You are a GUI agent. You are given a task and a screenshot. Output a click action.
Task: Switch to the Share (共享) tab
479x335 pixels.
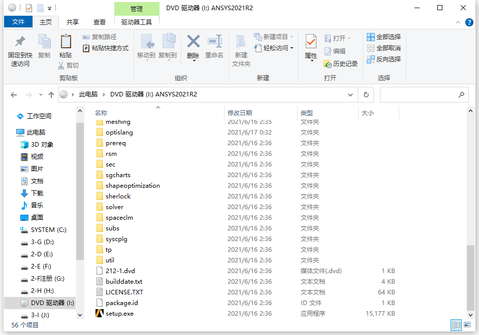coord(73,22)
